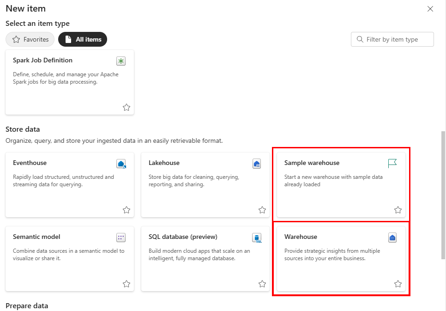Click the Lakehouse item icon

257,164
